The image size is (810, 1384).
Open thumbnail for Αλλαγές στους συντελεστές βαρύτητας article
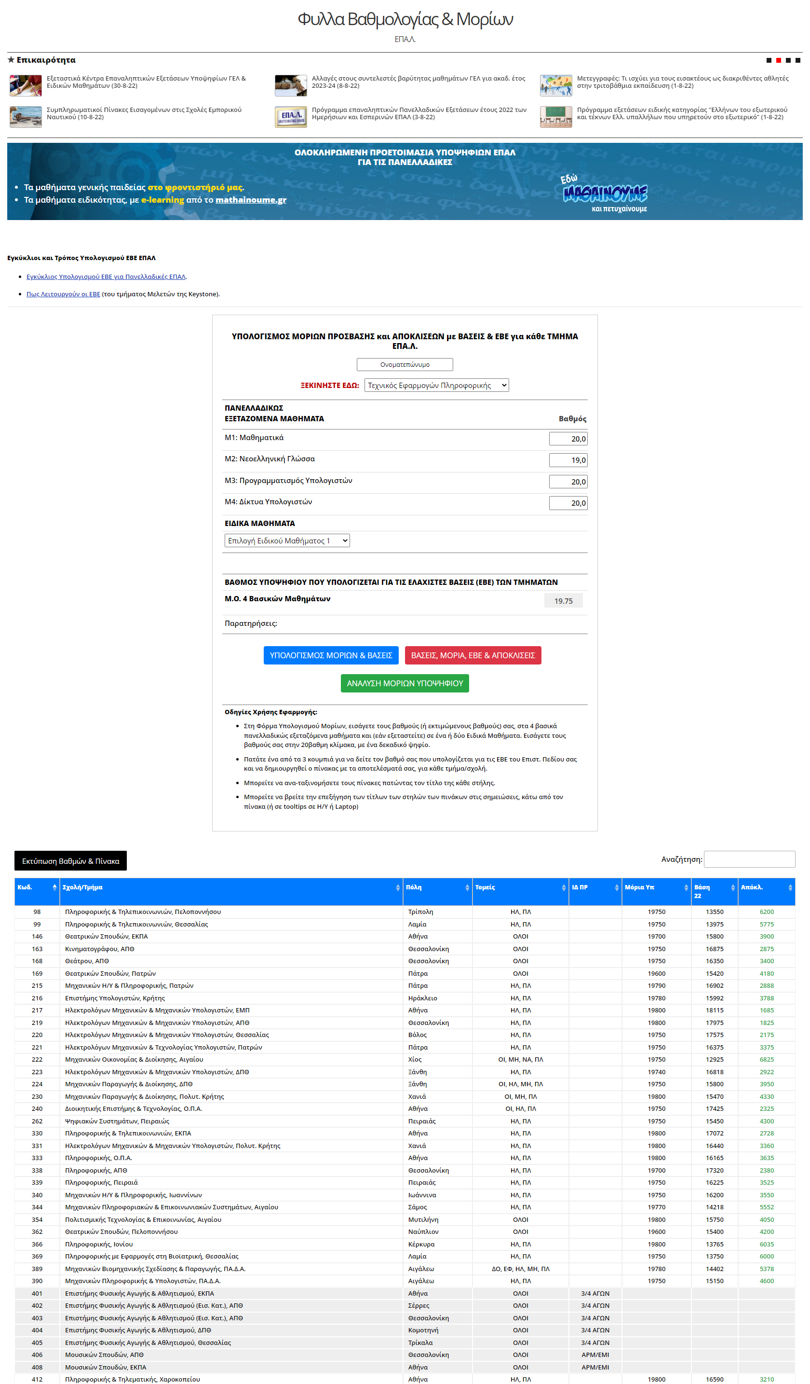coord(291,86)
